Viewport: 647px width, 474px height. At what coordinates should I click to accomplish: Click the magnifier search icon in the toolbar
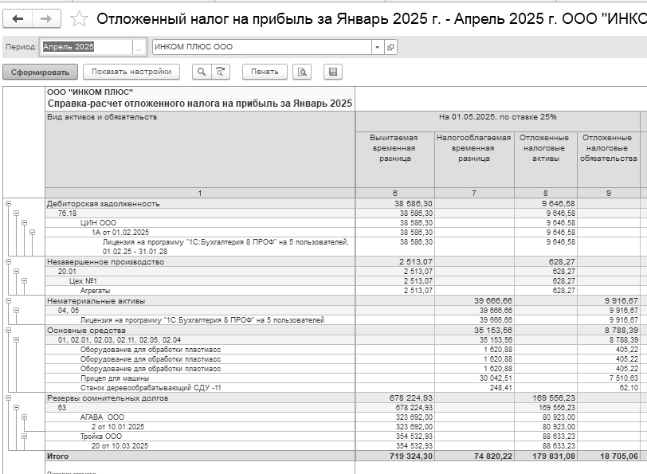click(202, 72)
